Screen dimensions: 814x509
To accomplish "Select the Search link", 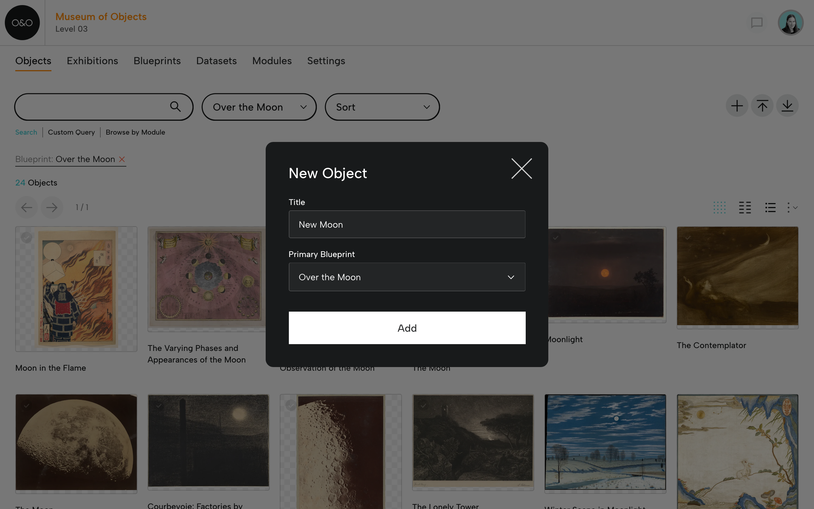I will pyautogui.click(x=26, y=132).
